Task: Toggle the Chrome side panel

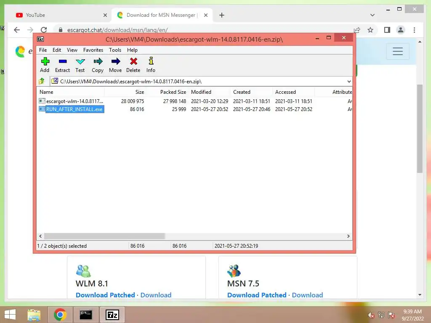Action: pos(387,30)
